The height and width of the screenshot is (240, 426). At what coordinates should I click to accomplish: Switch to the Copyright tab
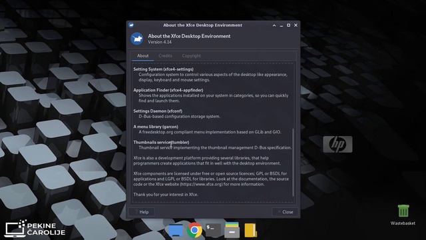[x=191, y=56]
